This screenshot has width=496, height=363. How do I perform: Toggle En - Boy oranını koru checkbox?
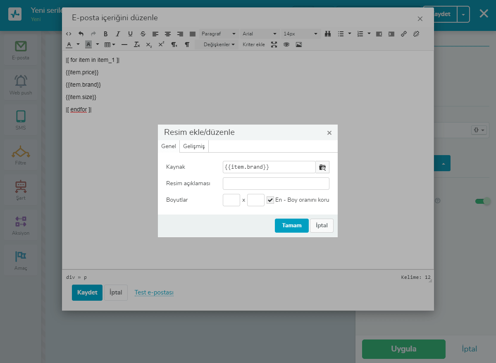click(270, 200)
